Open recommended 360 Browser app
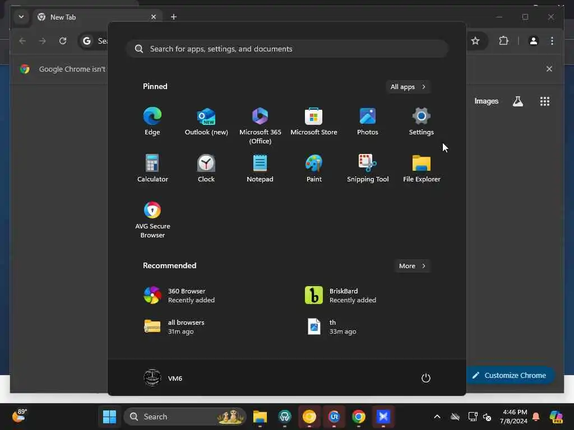Image resolution: width=574 pixels, height=430 pixels. point(179,295)
